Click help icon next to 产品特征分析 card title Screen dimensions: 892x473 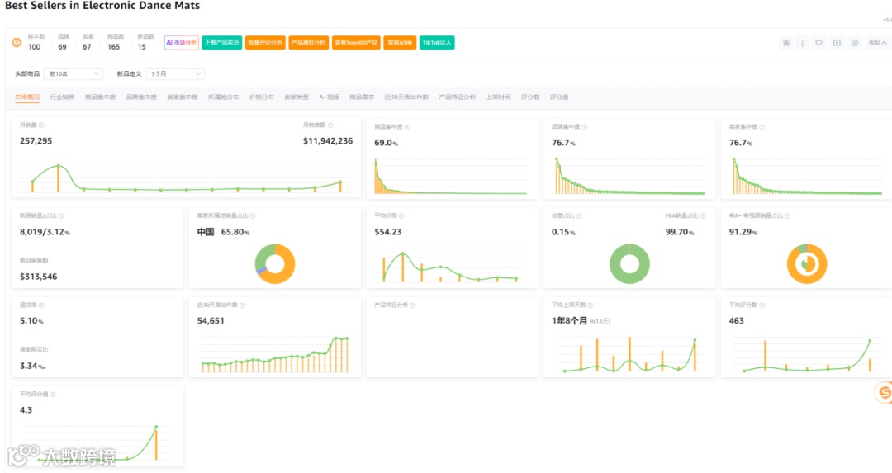tap(413, 305)
